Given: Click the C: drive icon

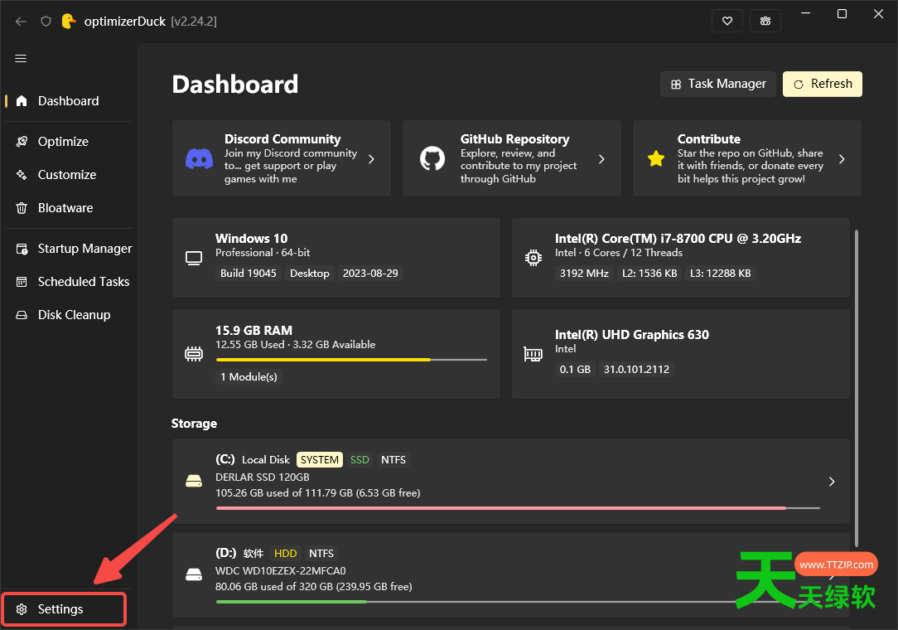Looking at the screenshot, I should pyautogui.click(x=194, y=482).
